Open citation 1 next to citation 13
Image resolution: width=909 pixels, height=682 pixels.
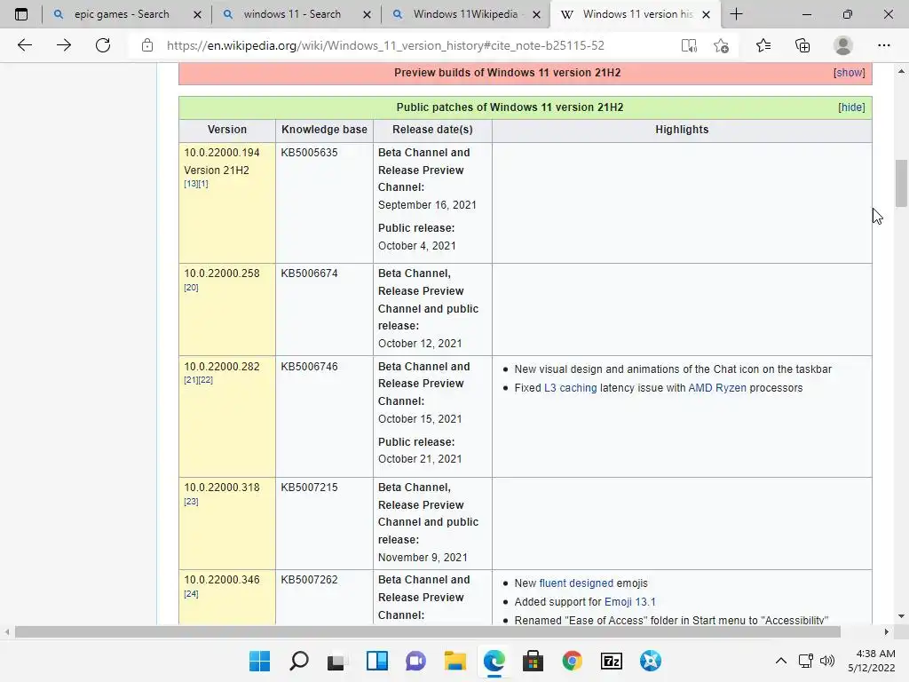click(203, 184)
